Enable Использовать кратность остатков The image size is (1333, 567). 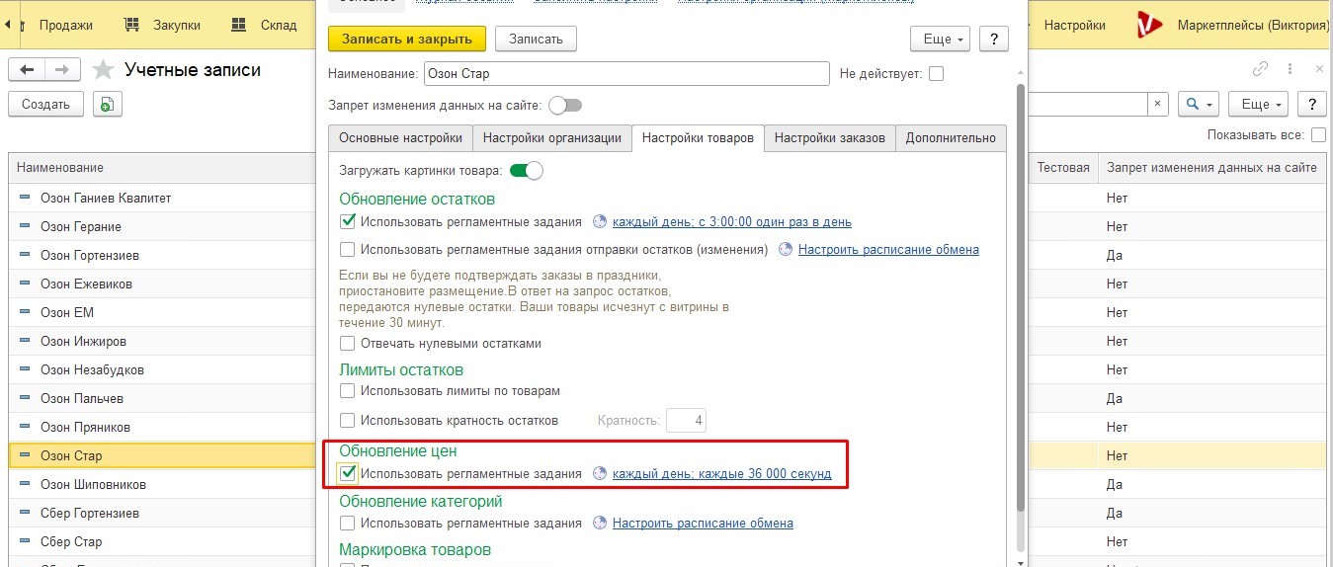[x=348, y=421]
